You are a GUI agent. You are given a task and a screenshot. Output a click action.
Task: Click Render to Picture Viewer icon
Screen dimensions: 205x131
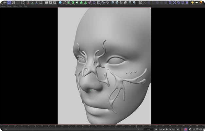[x=50, y=3]
